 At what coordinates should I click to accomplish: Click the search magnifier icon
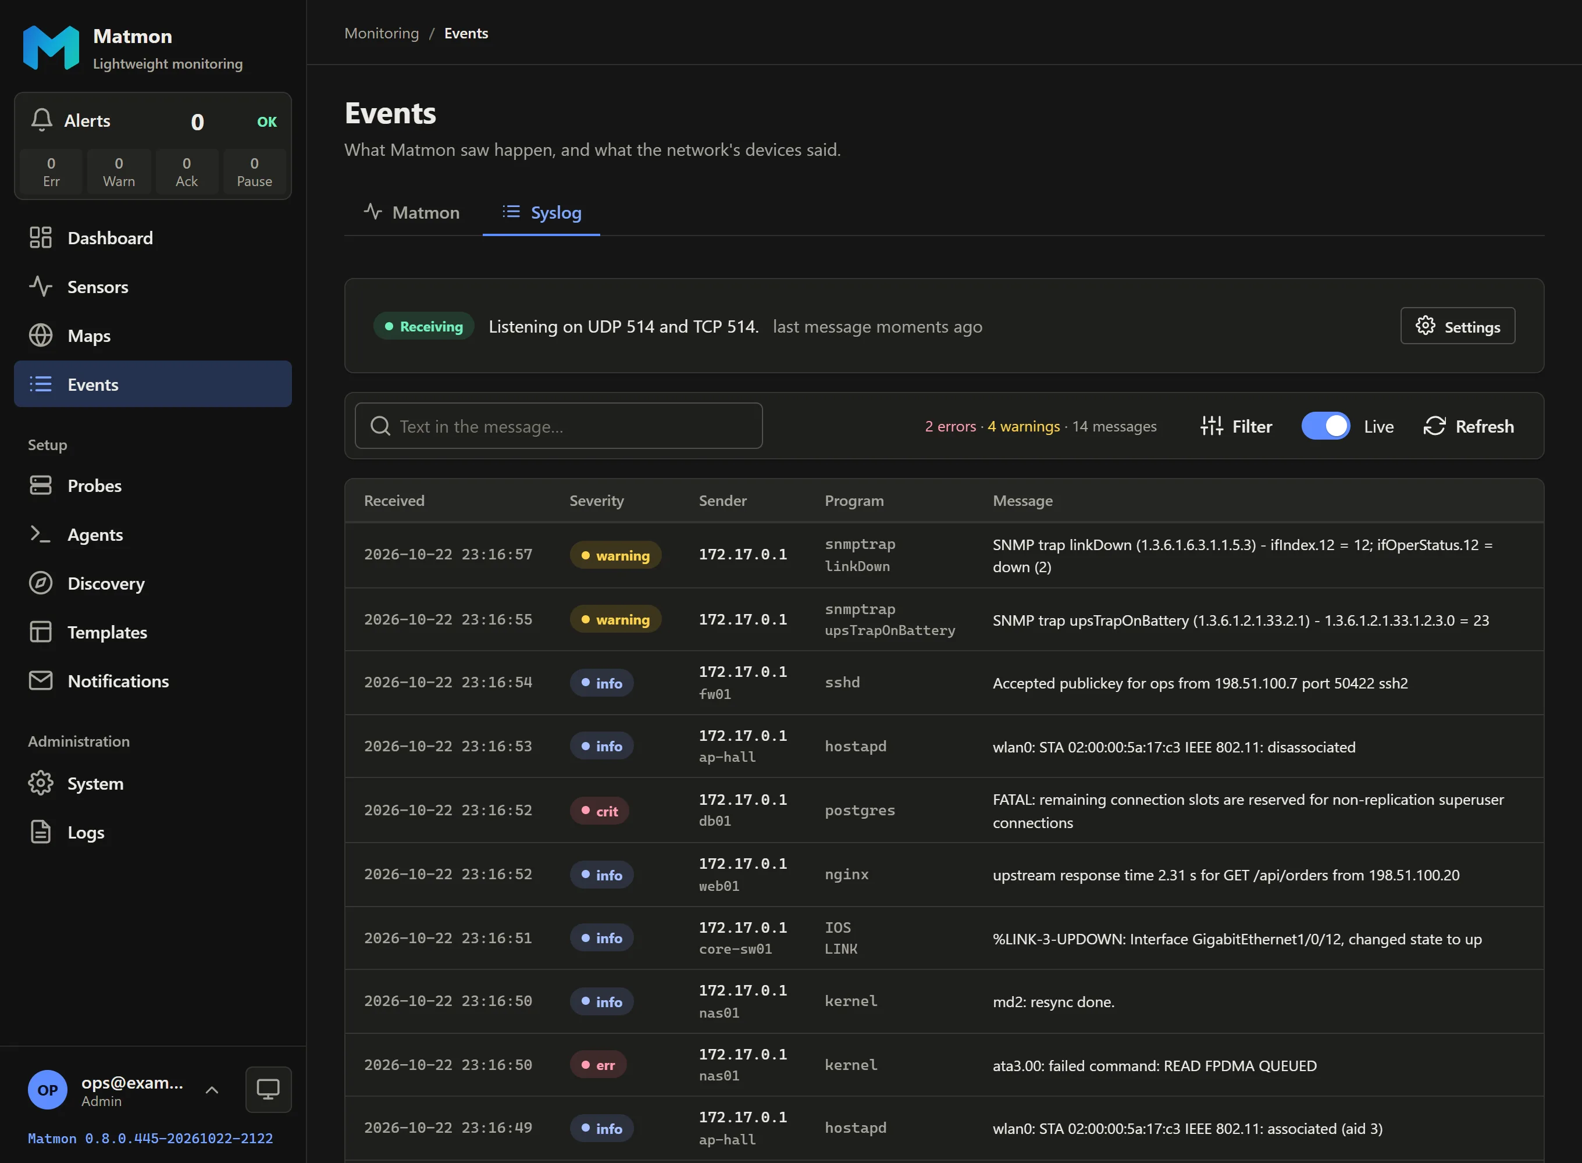click(x=380, y=426)
